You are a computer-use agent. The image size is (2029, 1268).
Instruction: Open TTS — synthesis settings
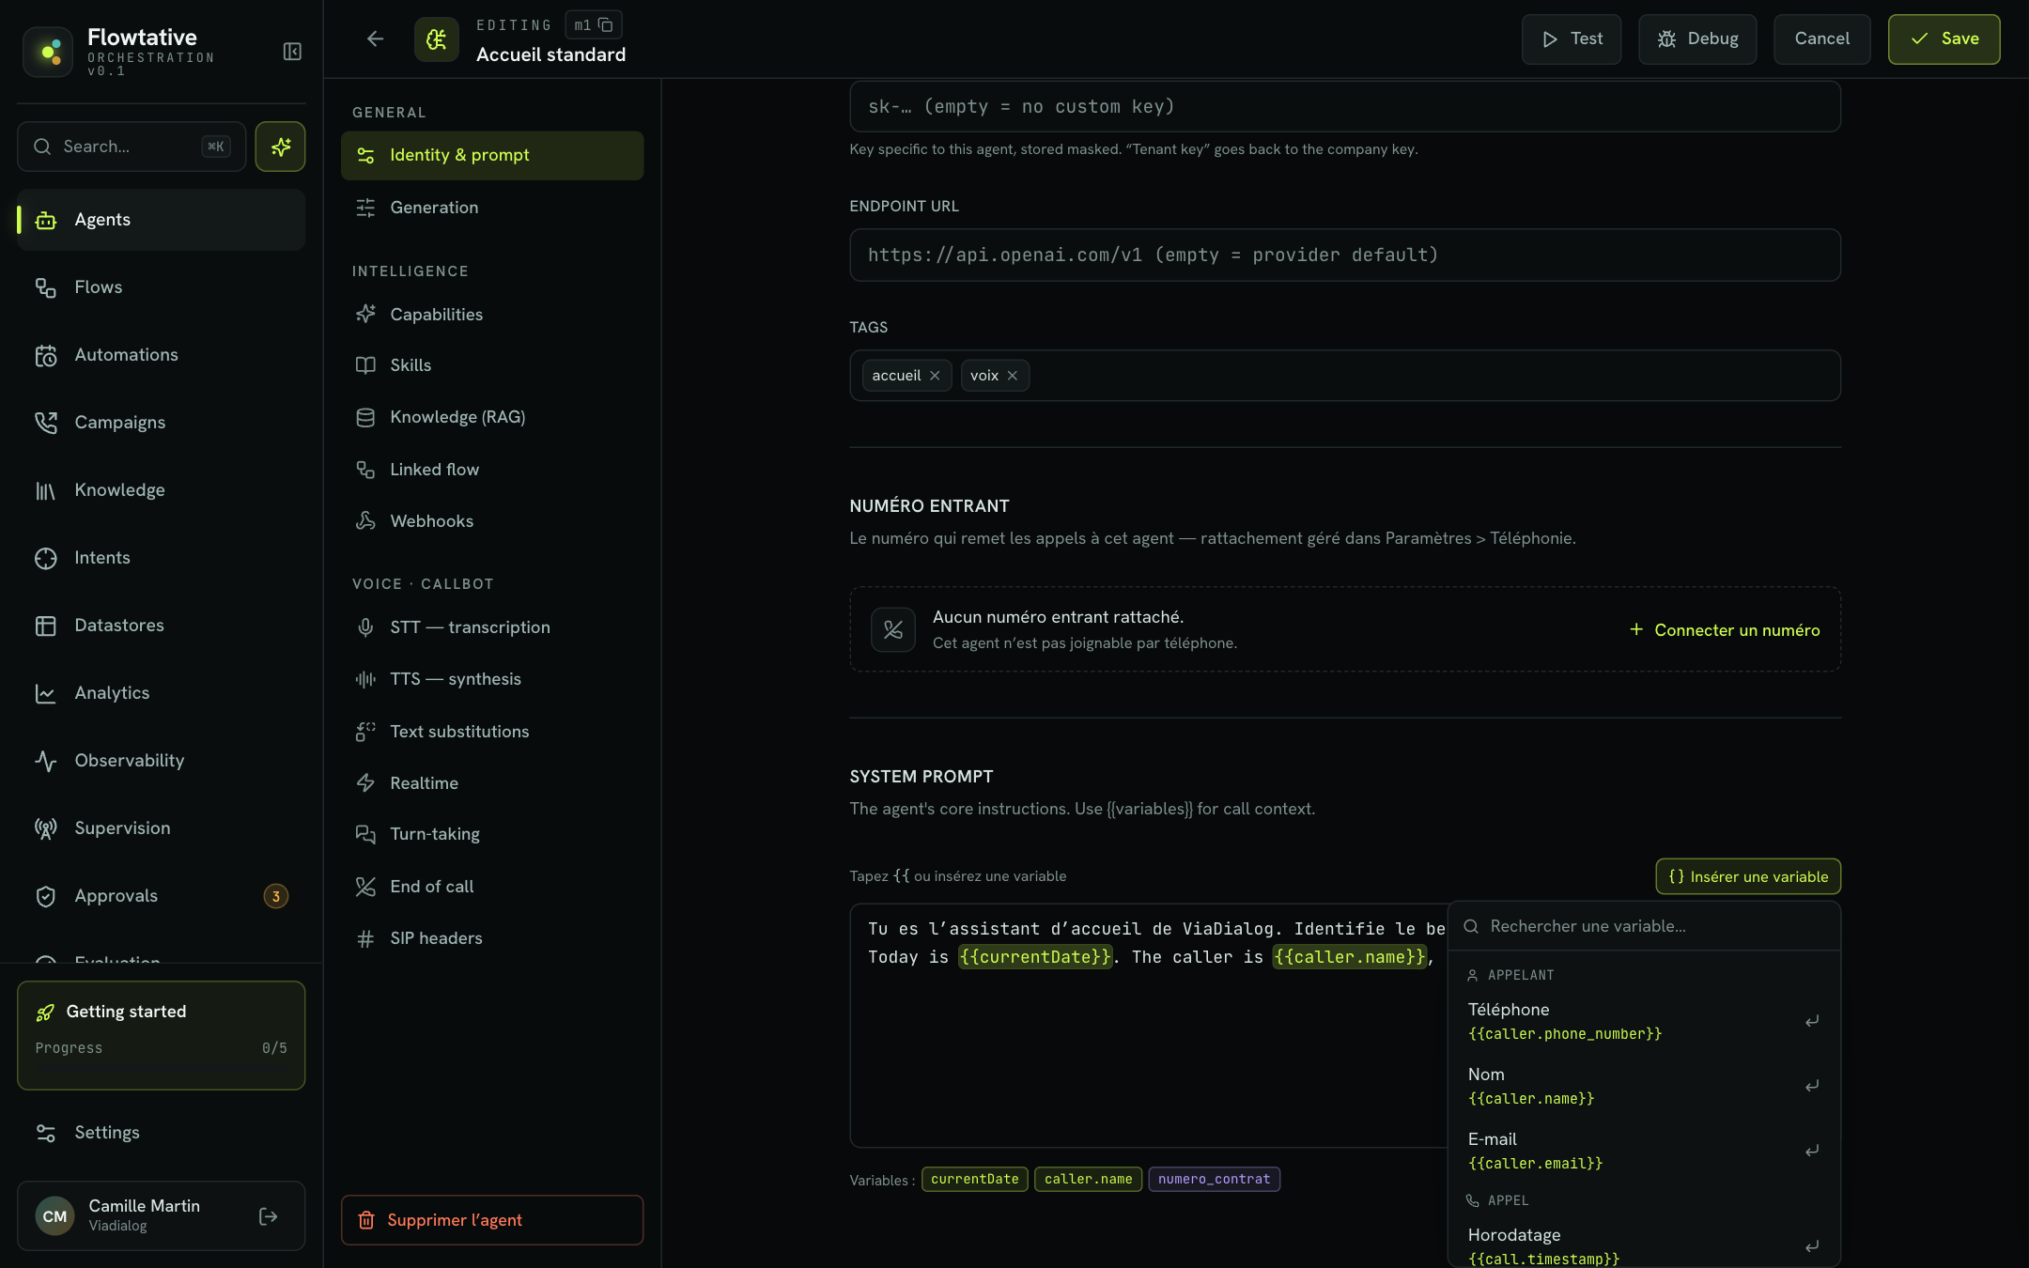tap(492, 679)
